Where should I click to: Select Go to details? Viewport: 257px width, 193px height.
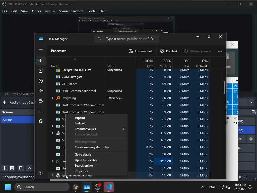(x=97, y=155)
